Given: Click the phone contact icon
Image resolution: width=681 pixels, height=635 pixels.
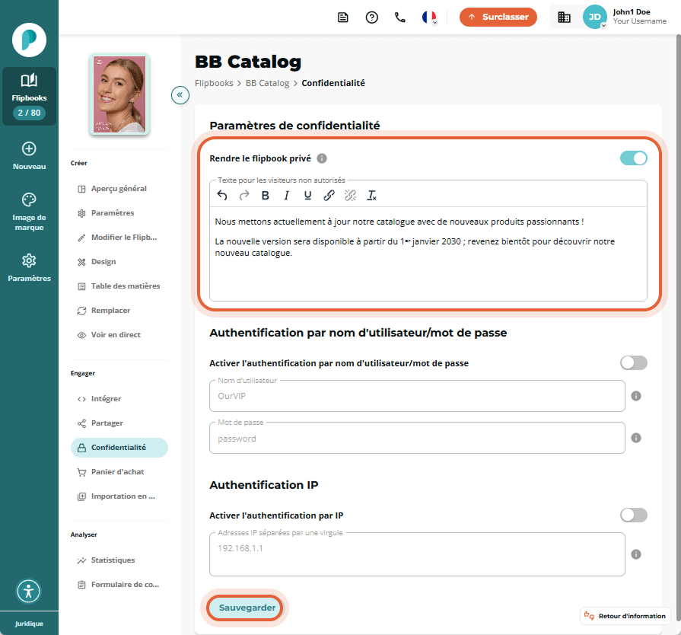Looking at the screenshot, I should click(400, 18).
